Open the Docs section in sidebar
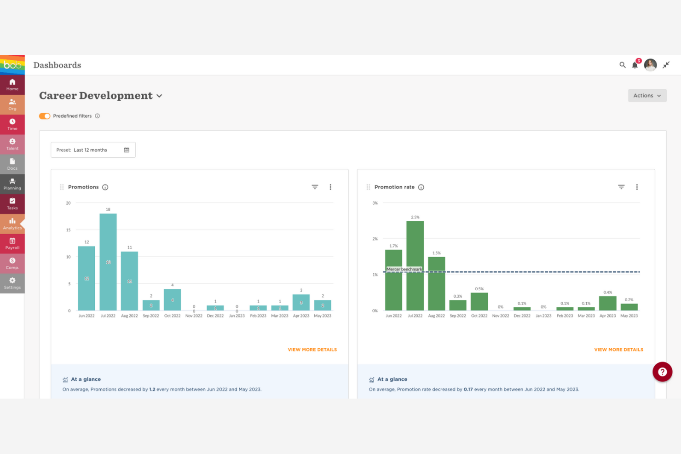 [x=12, y=164]
